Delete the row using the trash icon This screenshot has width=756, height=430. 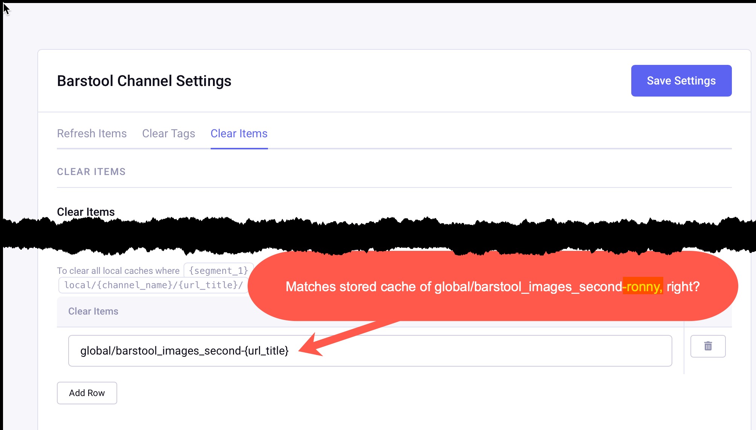(708, 346)
